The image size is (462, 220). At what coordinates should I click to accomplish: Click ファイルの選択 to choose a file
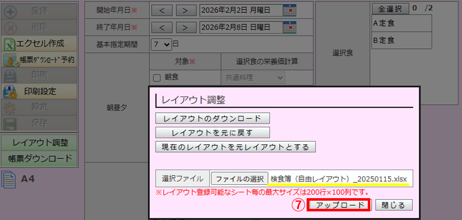239,178
